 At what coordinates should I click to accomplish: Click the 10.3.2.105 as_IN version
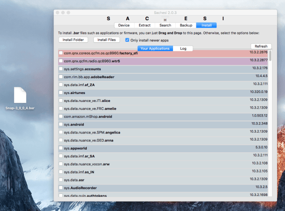(260, 171)
